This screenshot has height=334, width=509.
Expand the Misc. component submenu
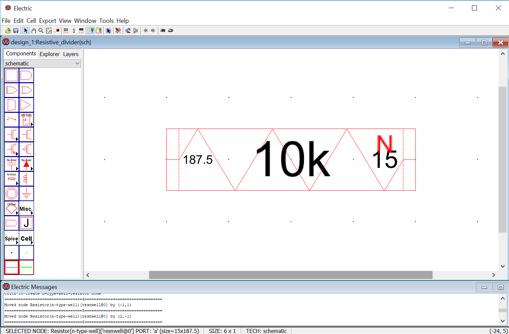point(26,209)
